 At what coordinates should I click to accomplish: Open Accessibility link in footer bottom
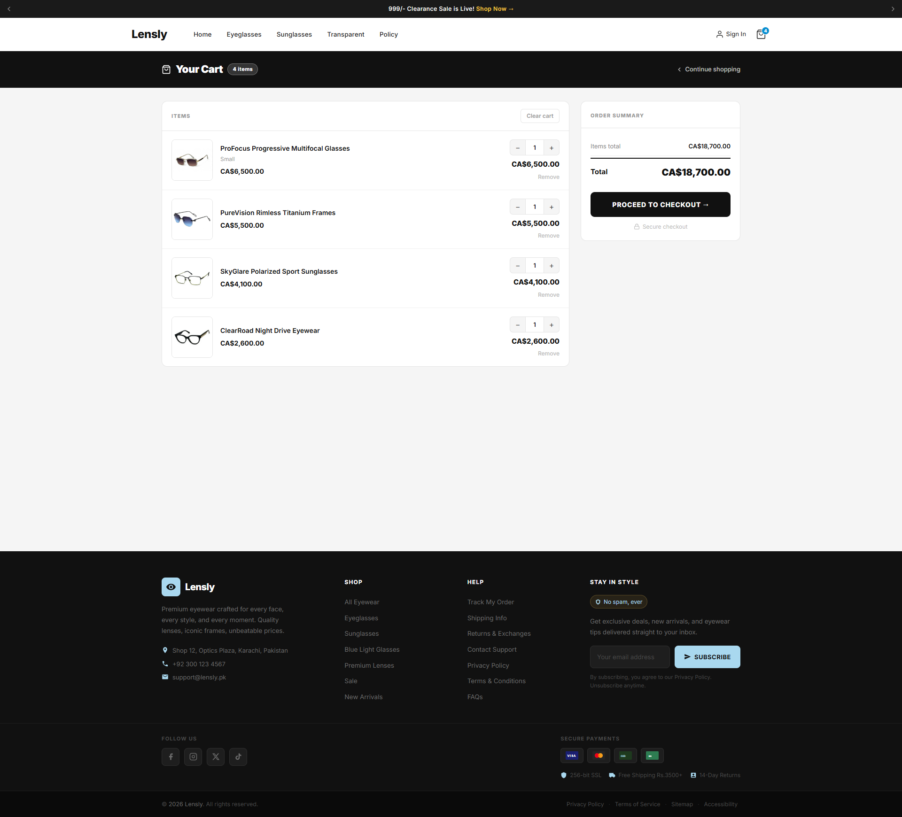coord(721,804)
